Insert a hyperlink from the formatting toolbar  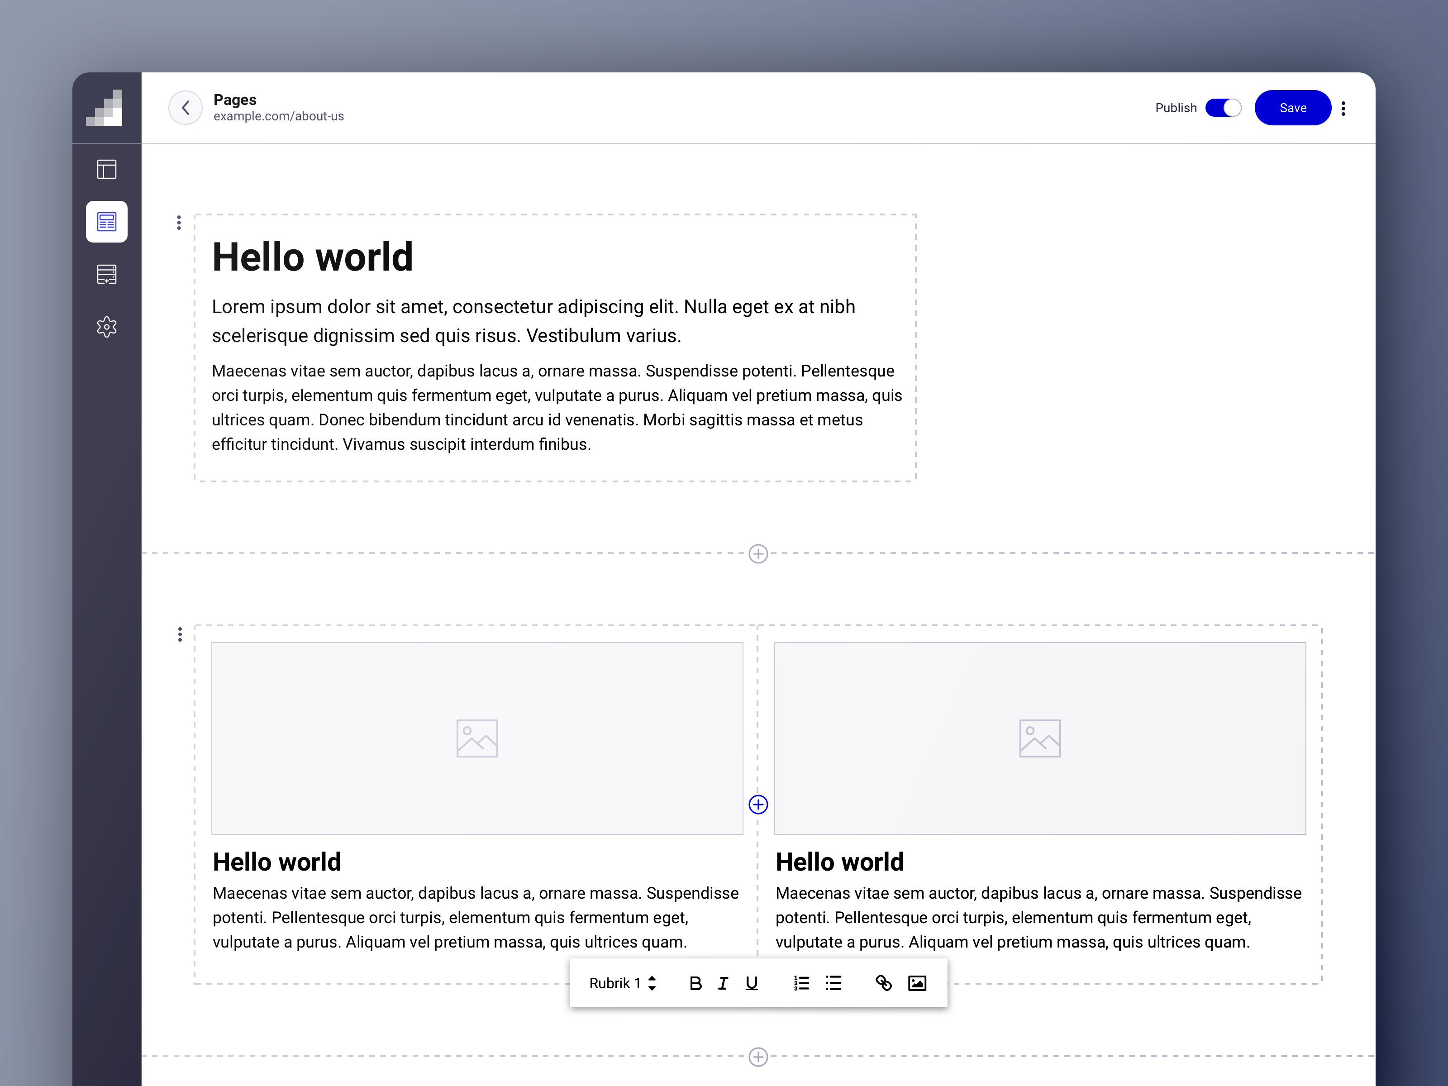pyautogui.click(x=884, y=982)
